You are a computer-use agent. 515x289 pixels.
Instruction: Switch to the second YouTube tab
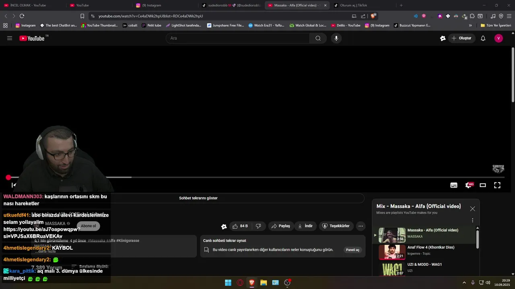(98, 5)
